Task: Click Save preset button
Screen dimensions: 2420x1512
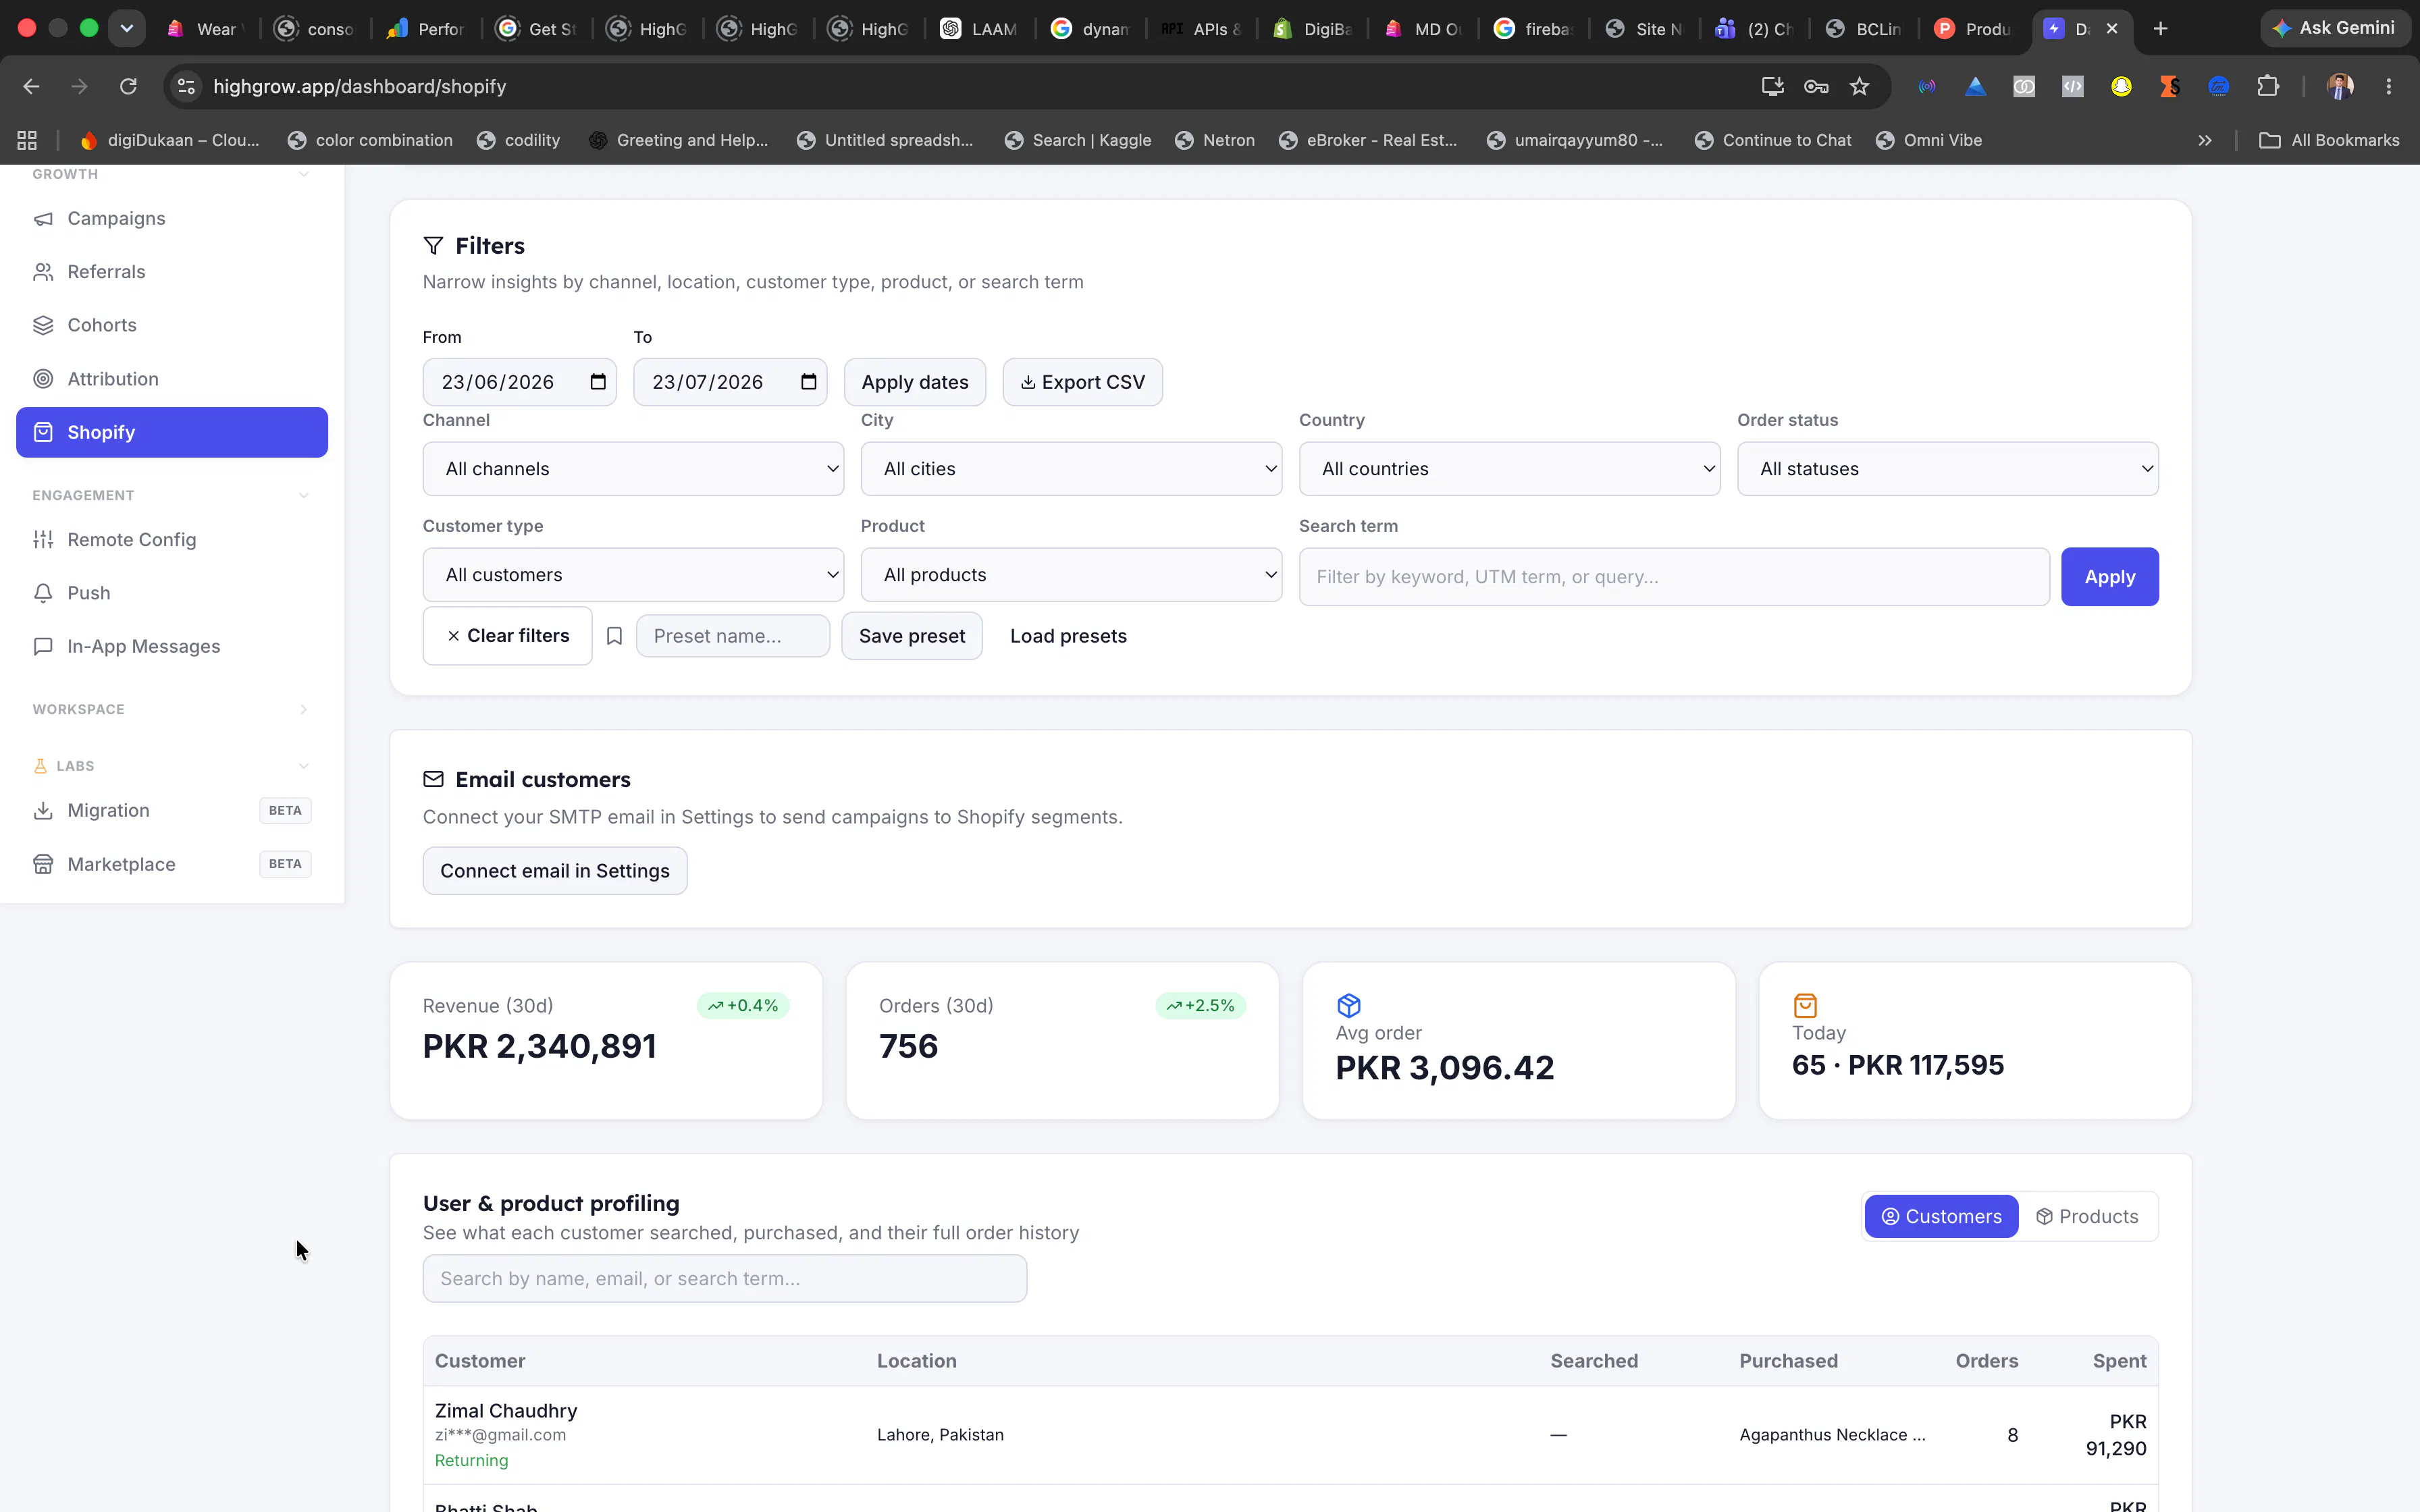Action: 911,636
